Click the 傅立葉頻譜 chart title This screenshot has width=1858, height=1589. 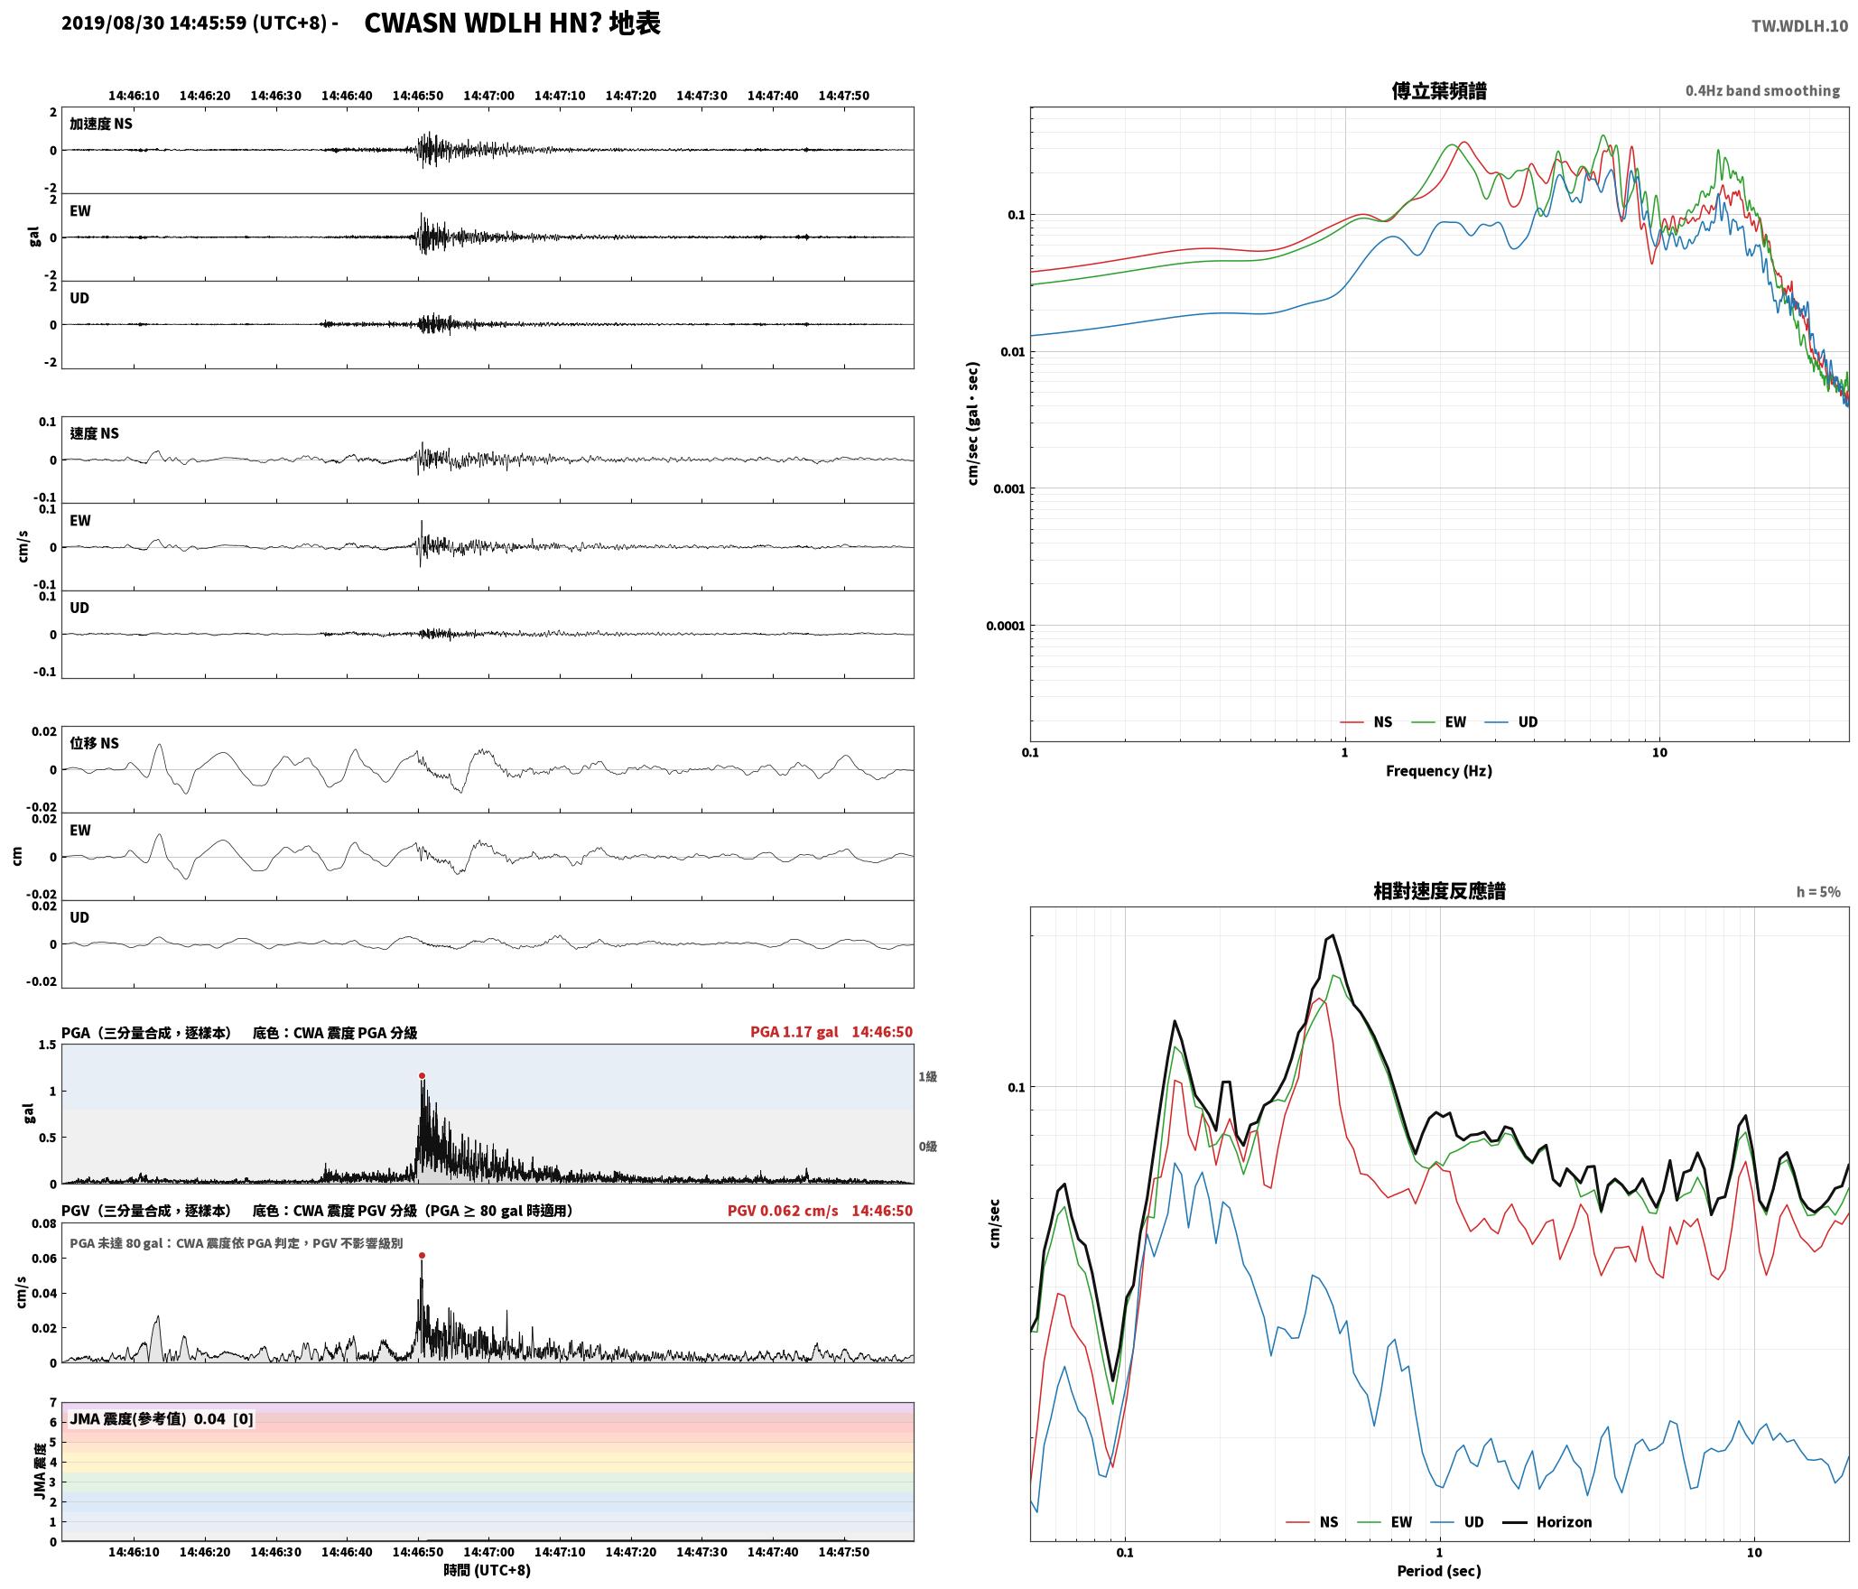tap(1439, 90)
